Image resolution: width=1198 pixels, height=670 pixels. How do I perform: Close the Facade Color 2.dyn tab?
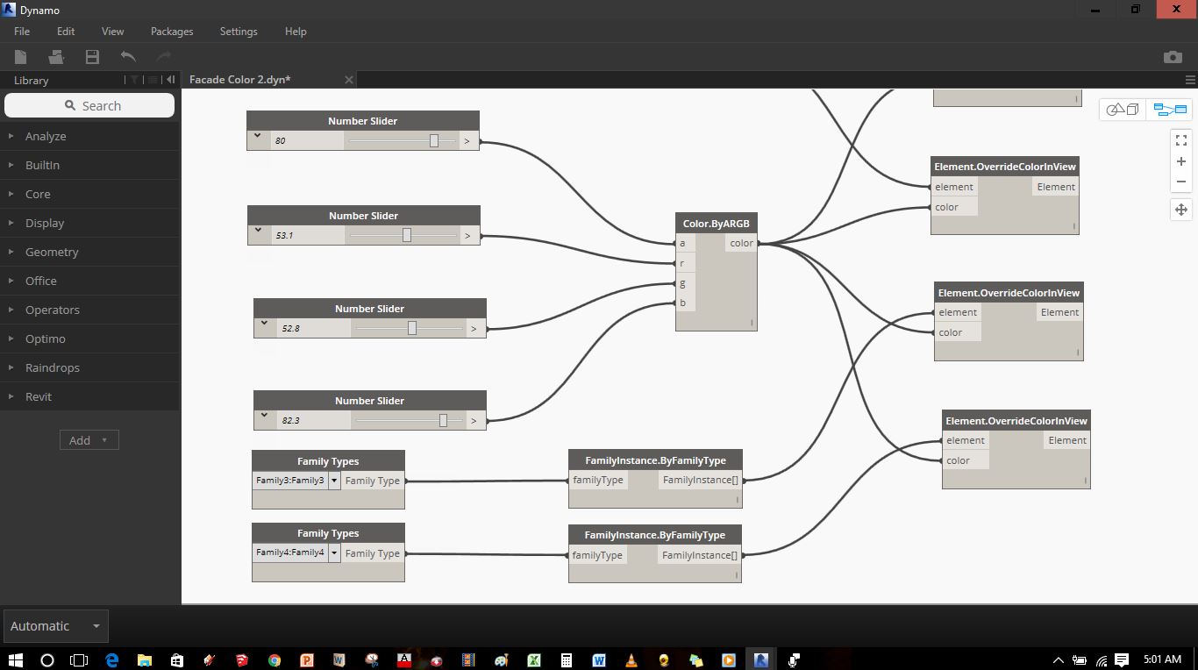click(x=348, y=80)
